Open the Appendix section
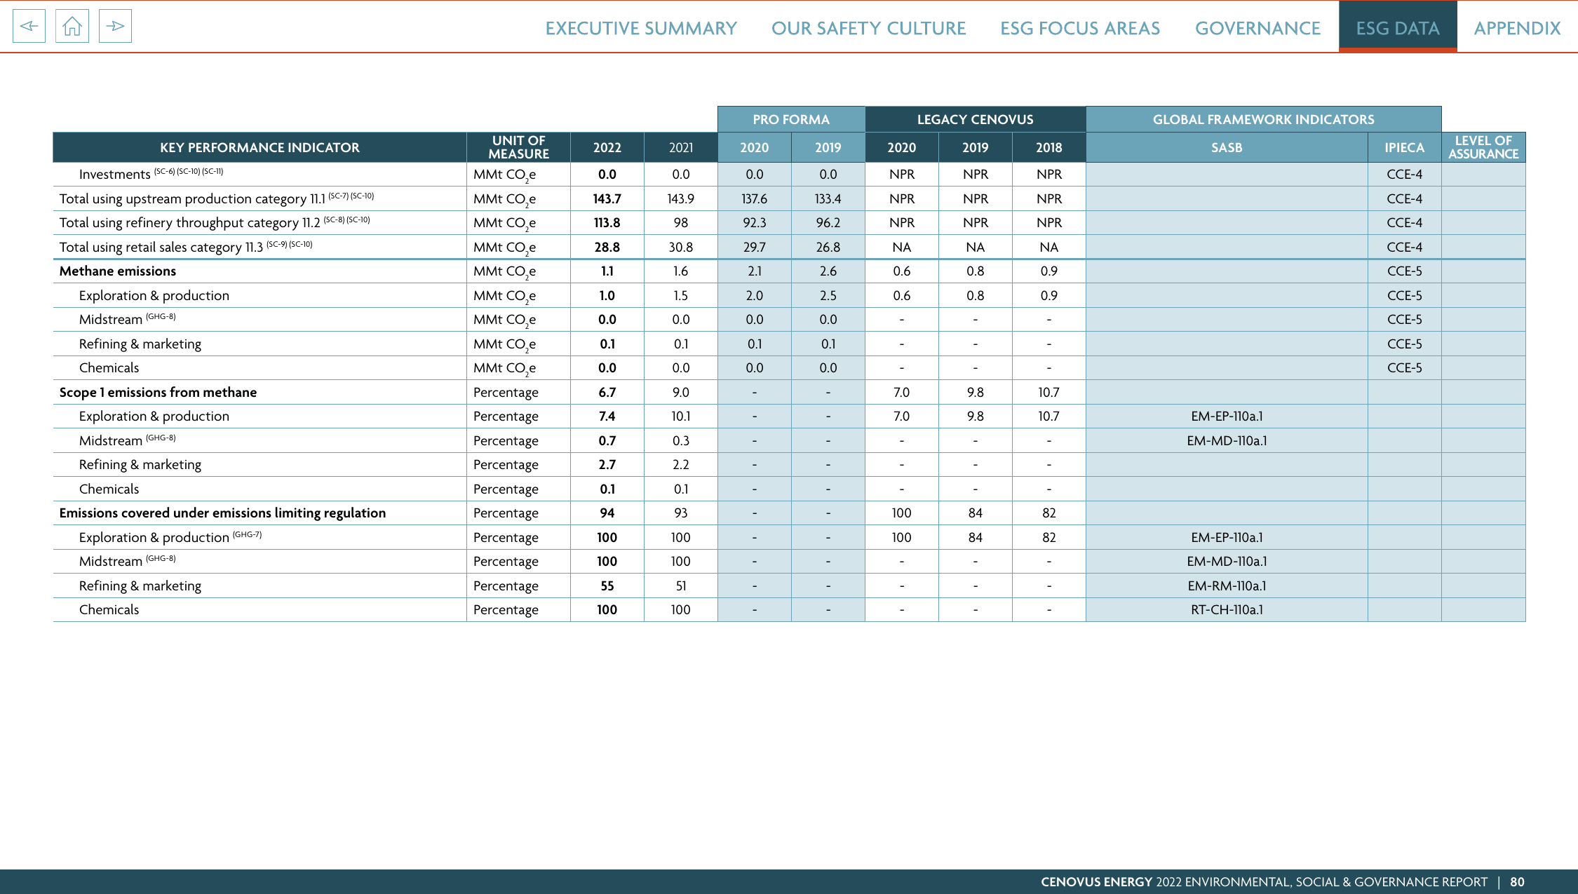This screenshot has height=894, width=1578. click(1517, 28)
